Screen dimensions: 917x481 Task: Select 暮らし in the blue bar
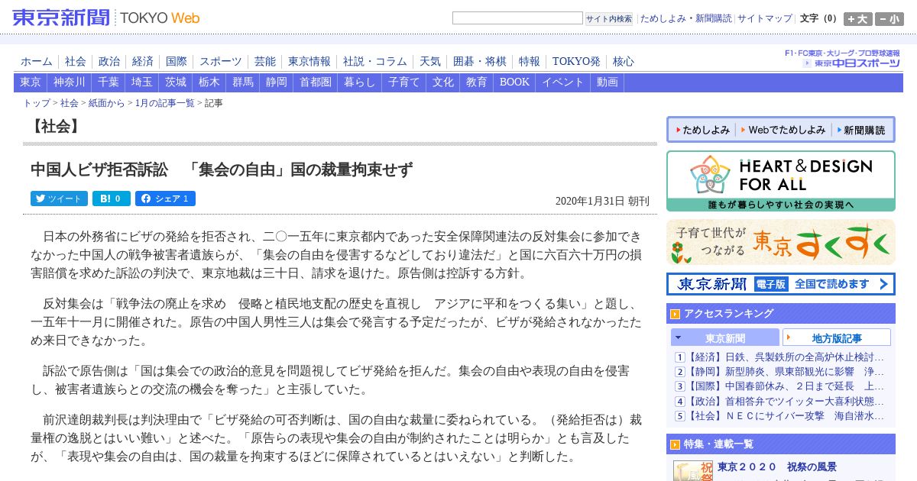[x=360, y=82]
